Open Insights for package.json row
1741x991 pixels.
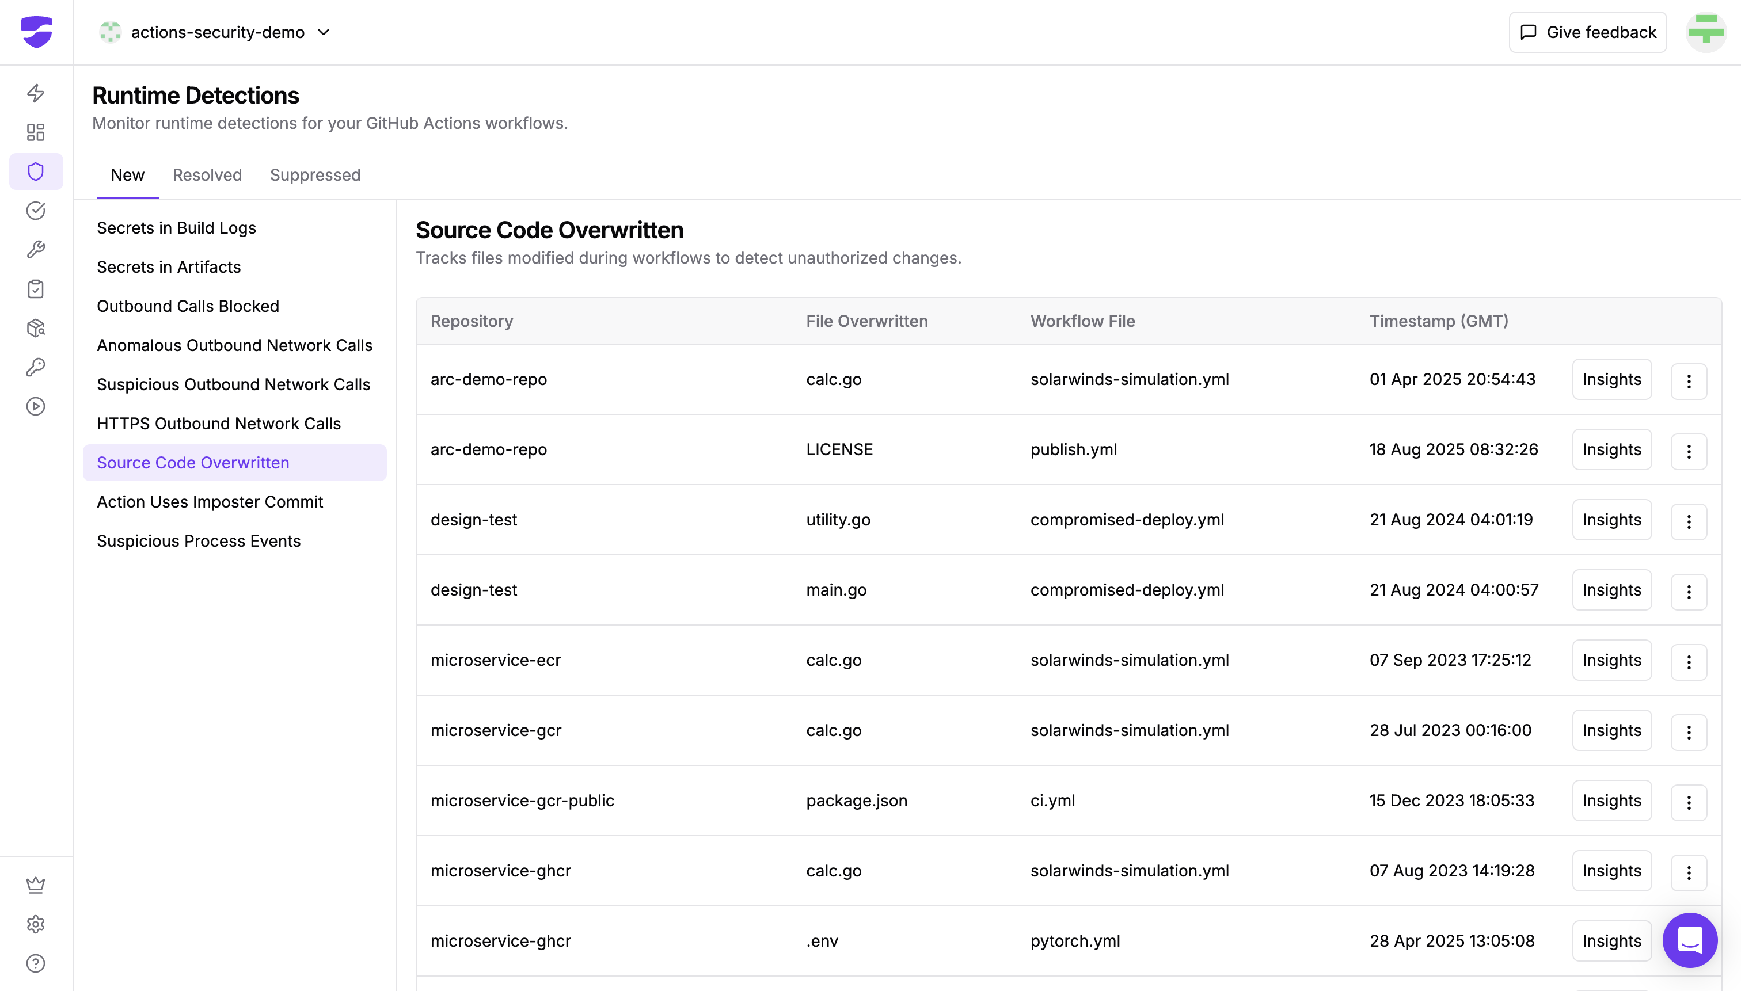(1611, 801)
